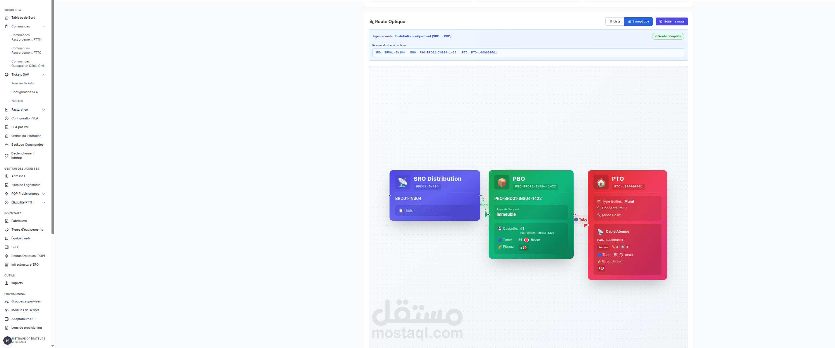The height and width of the screenshot is (348, 835).
Task: Switch to Liste view
Action: pos(615,22)
